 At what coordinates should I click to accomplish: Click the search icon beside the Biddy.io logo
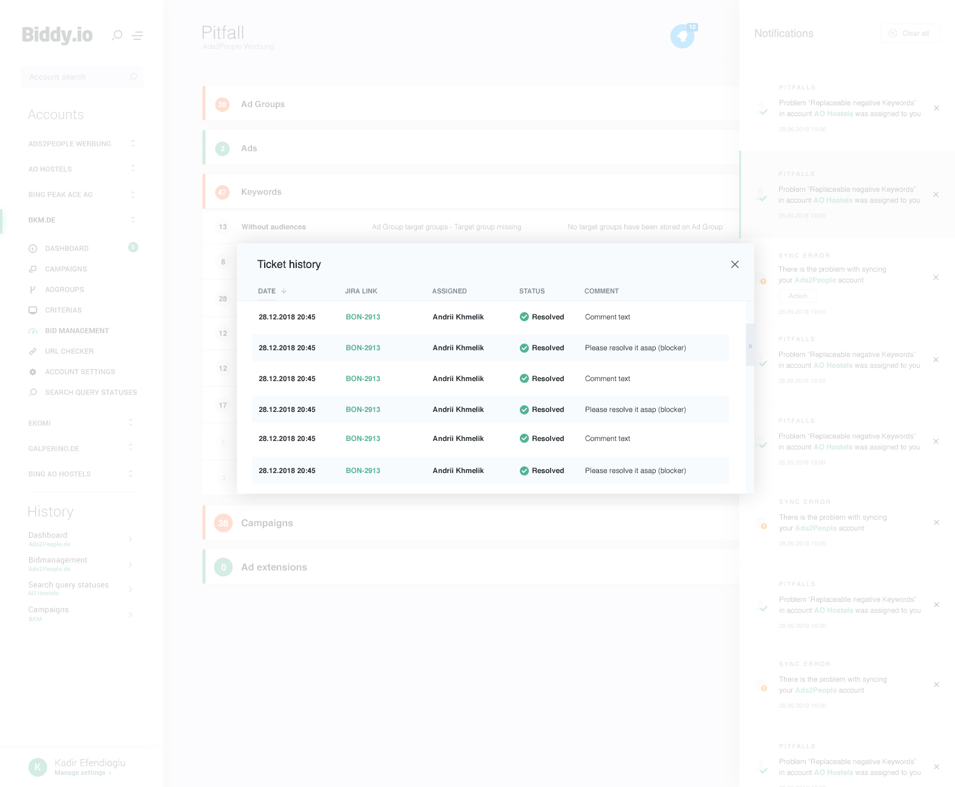(117, 35)
